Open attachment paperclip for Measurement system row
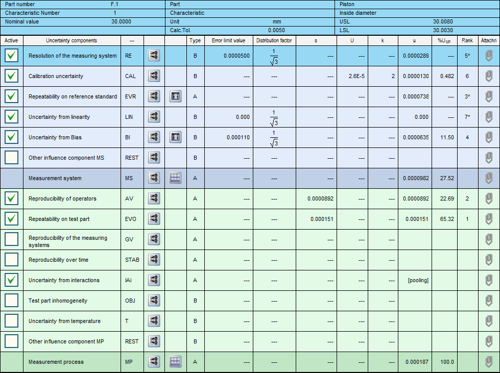 tap(489, 178)
